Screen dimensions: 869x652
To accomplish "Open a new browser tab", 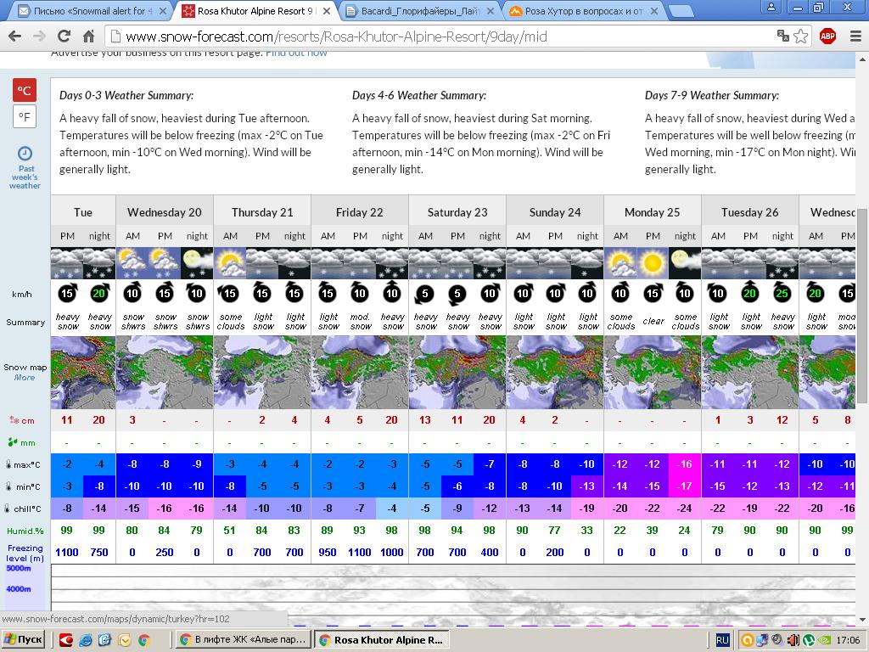I will click(x=681, y=10).
